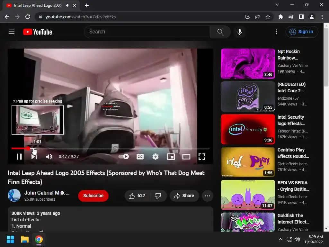Seek on the video progress bar
This screenshot has height=247, width=329.
[x=111, y=149]
